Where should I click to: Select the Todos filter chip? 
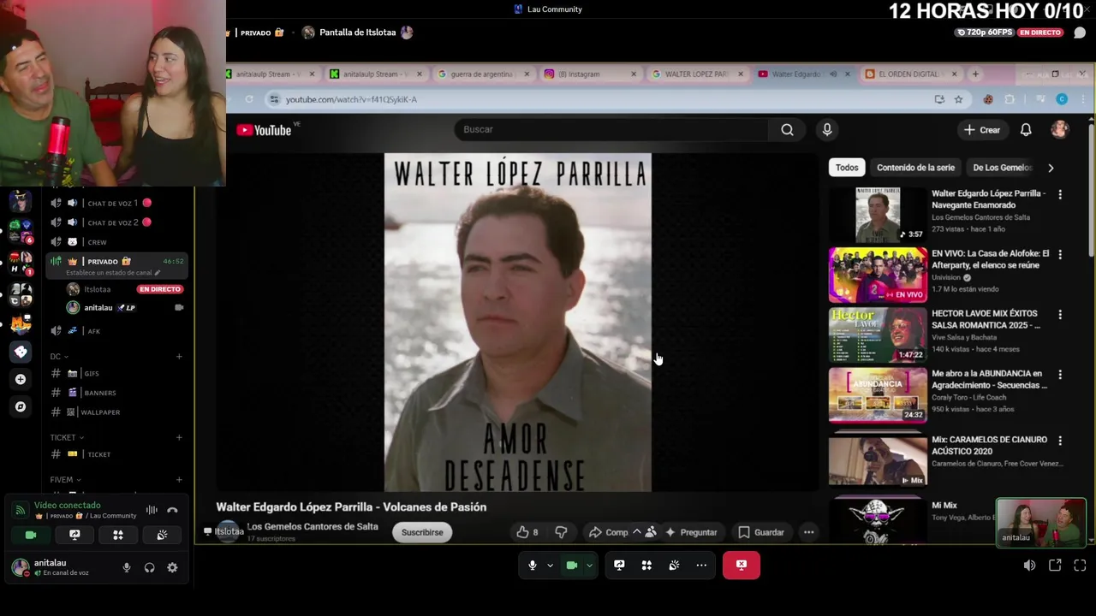(847, 168)
